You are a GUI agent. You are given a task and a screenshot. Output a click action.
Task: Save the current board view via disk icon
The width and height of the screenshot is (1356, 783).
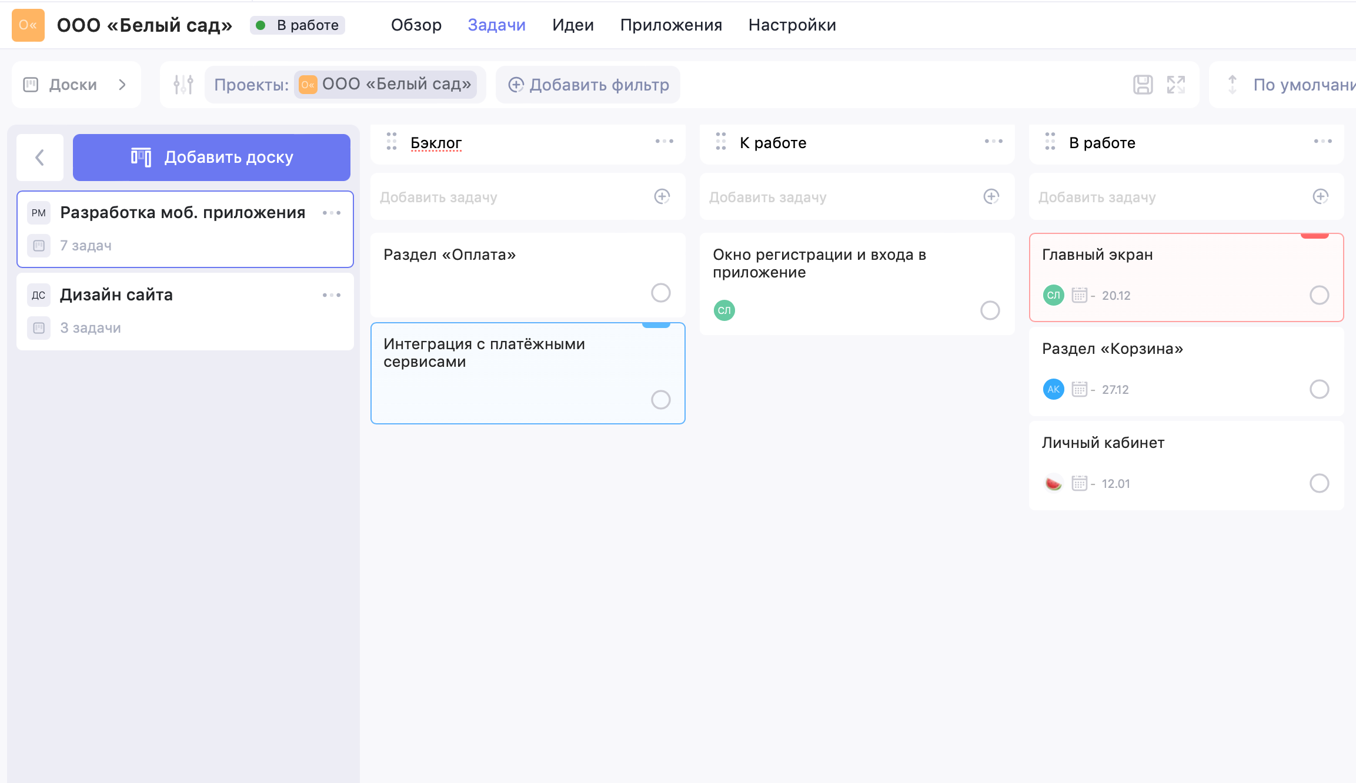point(1143,85)
